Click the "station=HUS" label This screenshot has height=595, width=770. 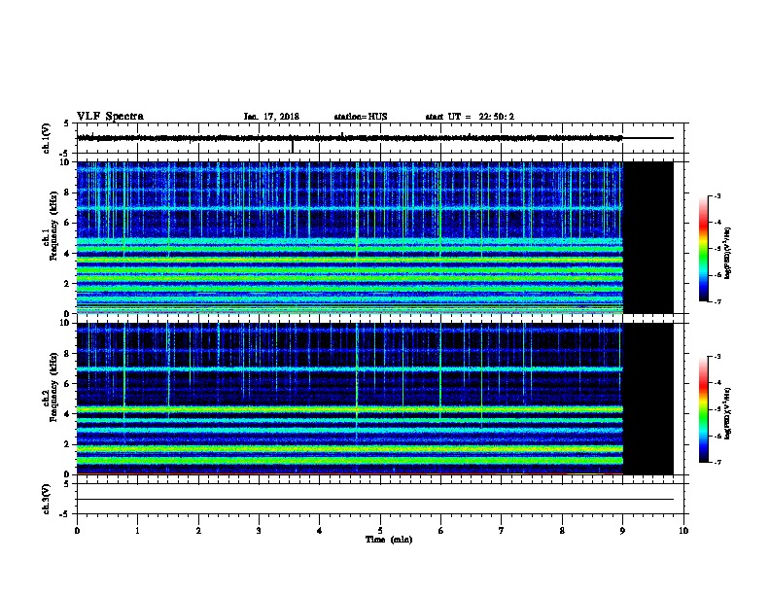[x=361, y=117]
